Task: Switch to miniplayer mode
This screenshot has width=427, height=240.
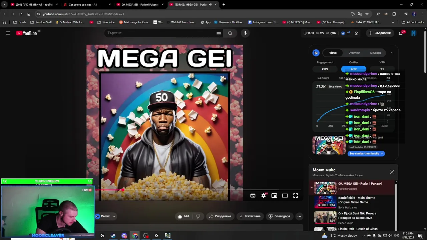Action: point(274,196)
